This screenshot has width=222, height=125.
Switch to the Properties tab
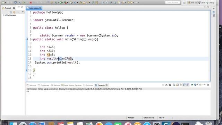point(43,85)
